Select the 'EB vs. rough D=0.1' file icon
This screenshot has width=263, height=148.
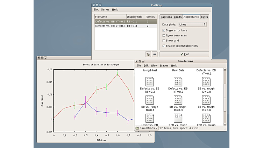[x=150, y=100]
